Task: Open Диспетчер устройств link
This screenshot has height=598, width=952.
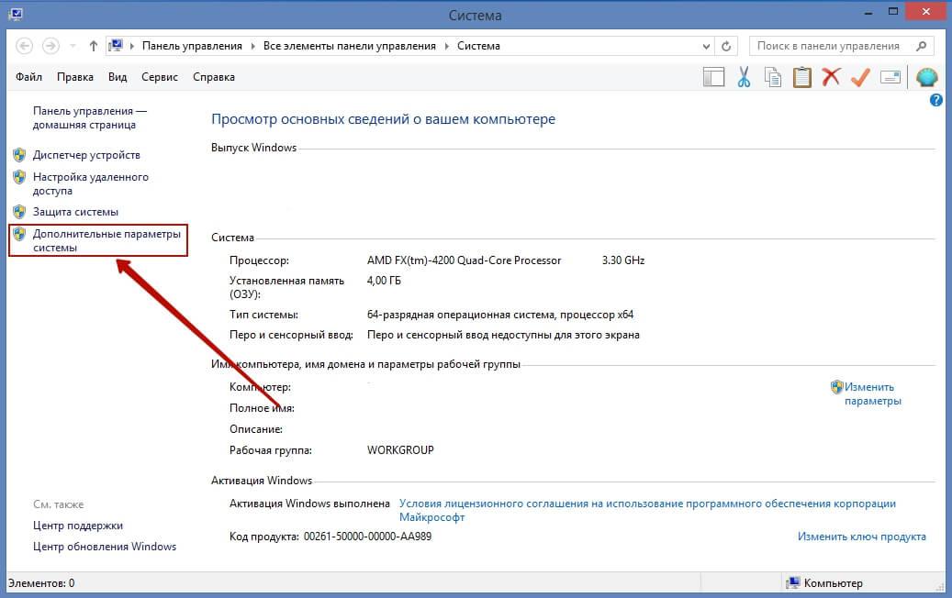Action: (86, 155)
